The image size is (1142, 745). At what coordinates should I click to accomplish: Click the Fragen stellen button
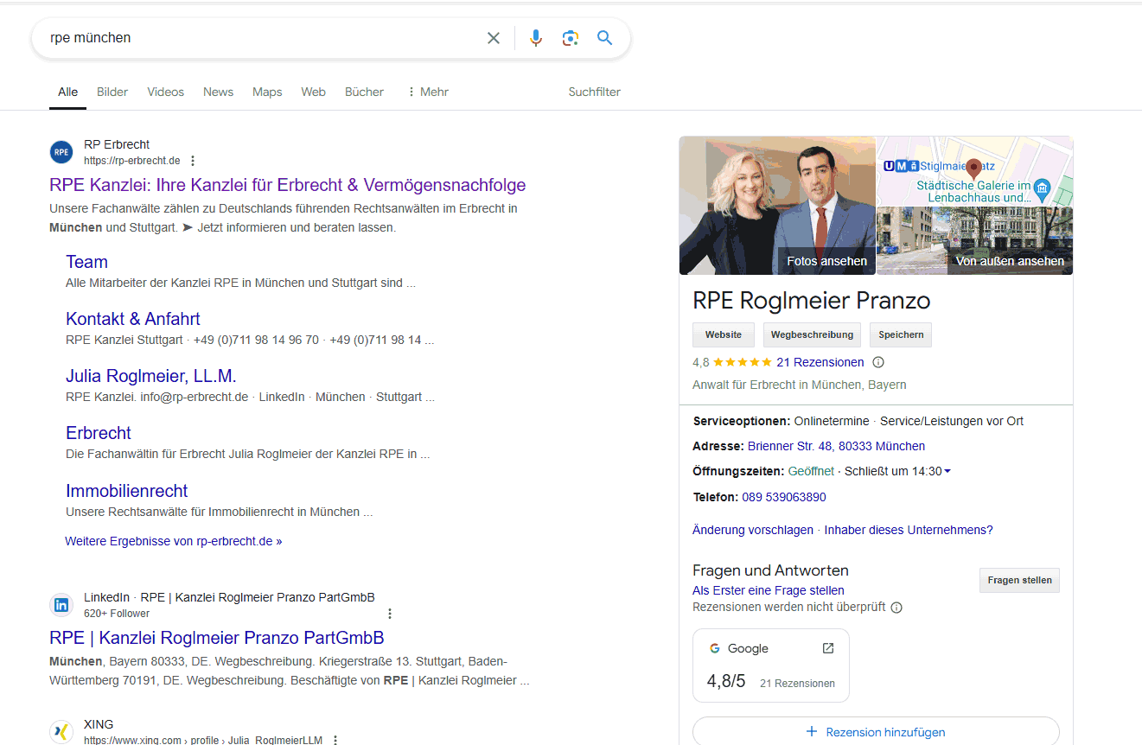click(x=1019, y=580)
